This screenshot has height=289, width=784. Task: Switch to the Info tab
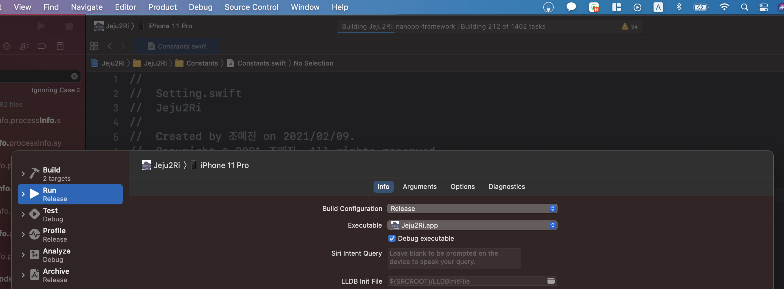[x=383, y=187]
